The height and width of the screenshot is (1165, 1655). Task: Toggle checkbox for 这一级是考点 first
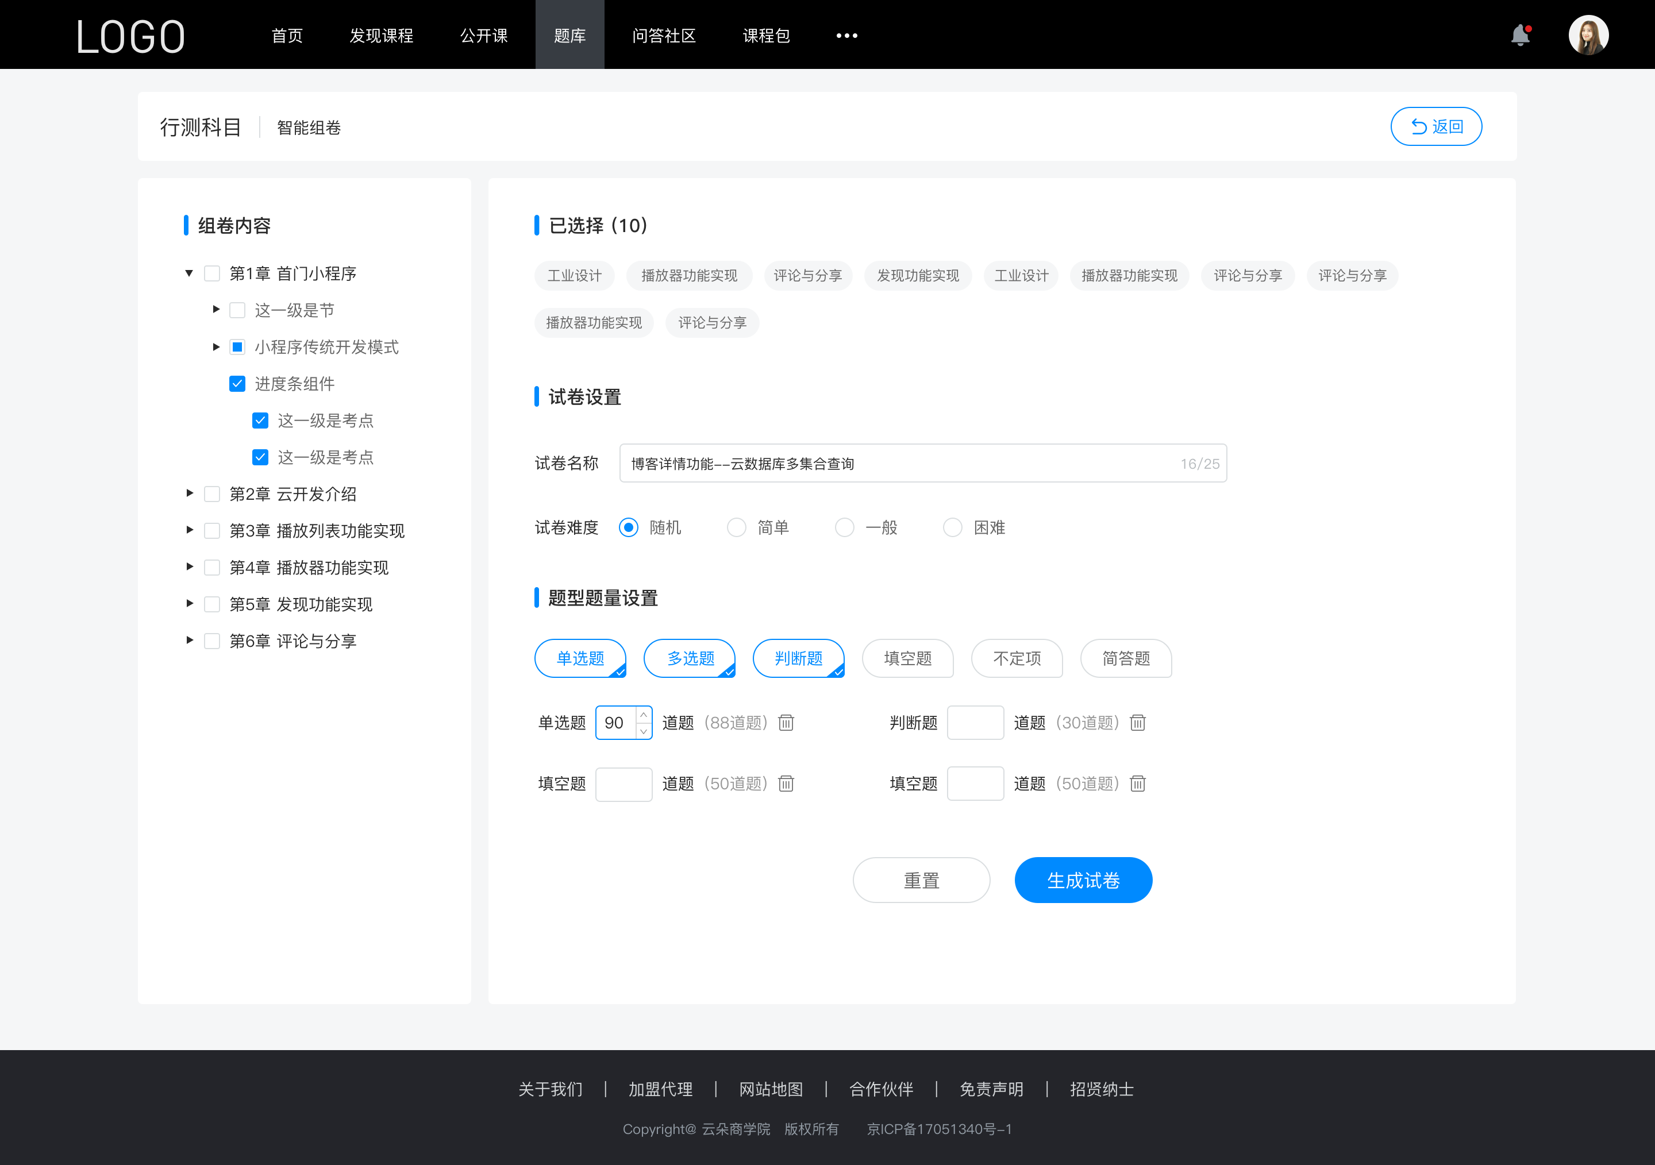pos(259,420)
